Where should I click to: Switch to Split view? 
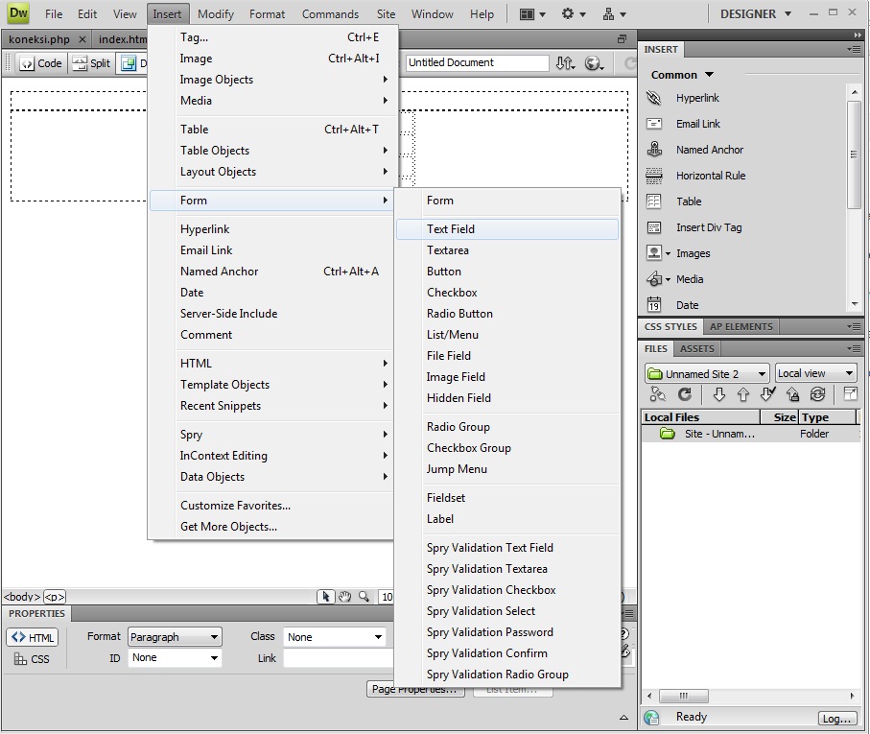pyautogui.click(x=91, y=63)
